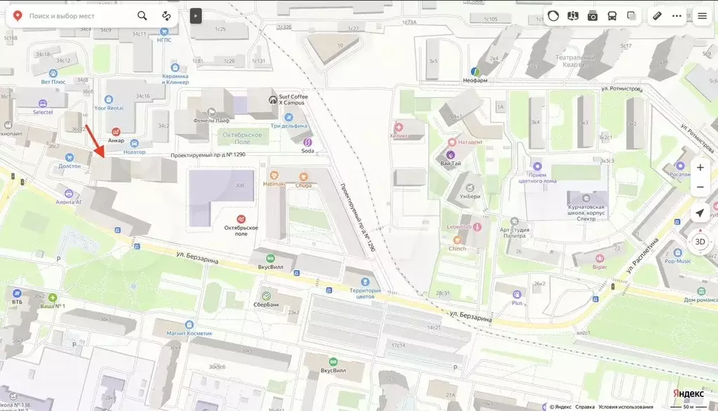Screen dimensions: 718x411
Task: Click the Октябрьское Поле park label
Action: 242,138
